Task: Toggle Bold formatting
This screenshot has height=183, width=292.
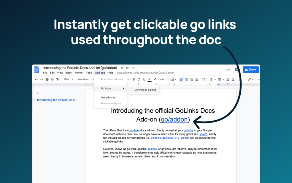Action: click(x=134, y=79)
